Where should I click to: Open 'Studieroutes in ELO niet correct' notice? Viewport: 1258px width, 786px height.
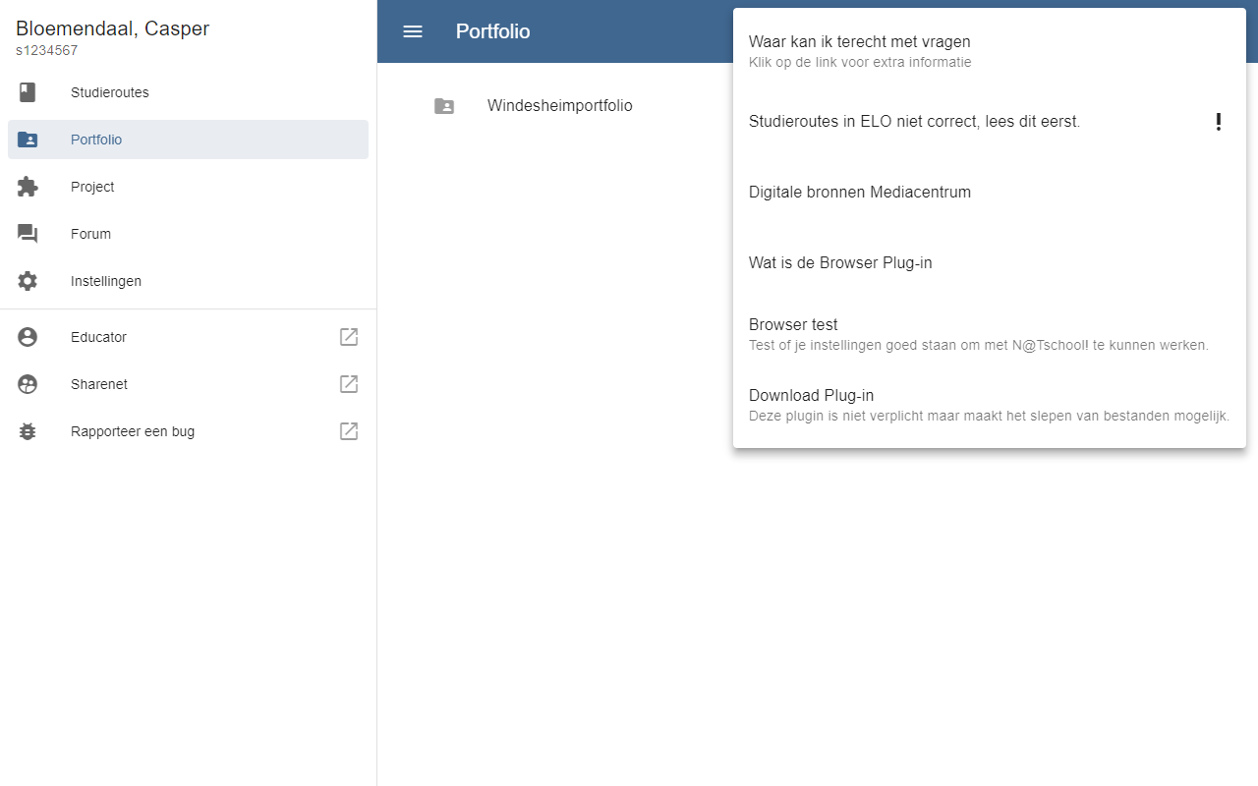click(990, 122)
